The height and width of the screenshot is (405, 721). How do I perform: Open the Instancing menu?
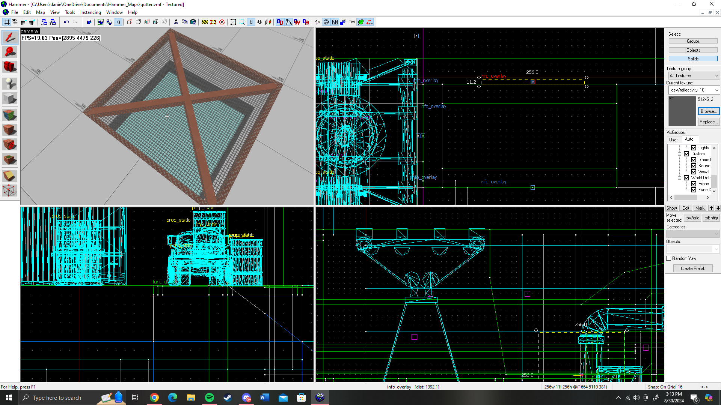pyautogui.click(x=91, y=12)
